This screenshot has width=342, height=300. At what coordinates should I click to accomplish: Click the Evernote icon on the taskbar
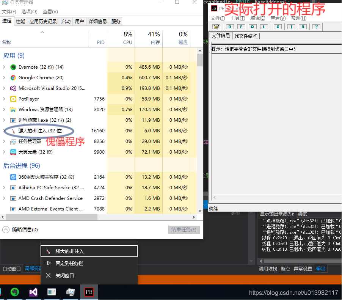[x=15, y=292]
